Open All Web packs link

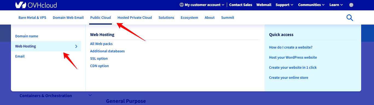(x=101, y=44)
